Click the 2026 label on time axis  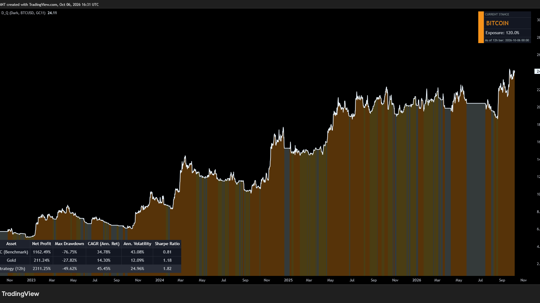(x=417, y=280)
